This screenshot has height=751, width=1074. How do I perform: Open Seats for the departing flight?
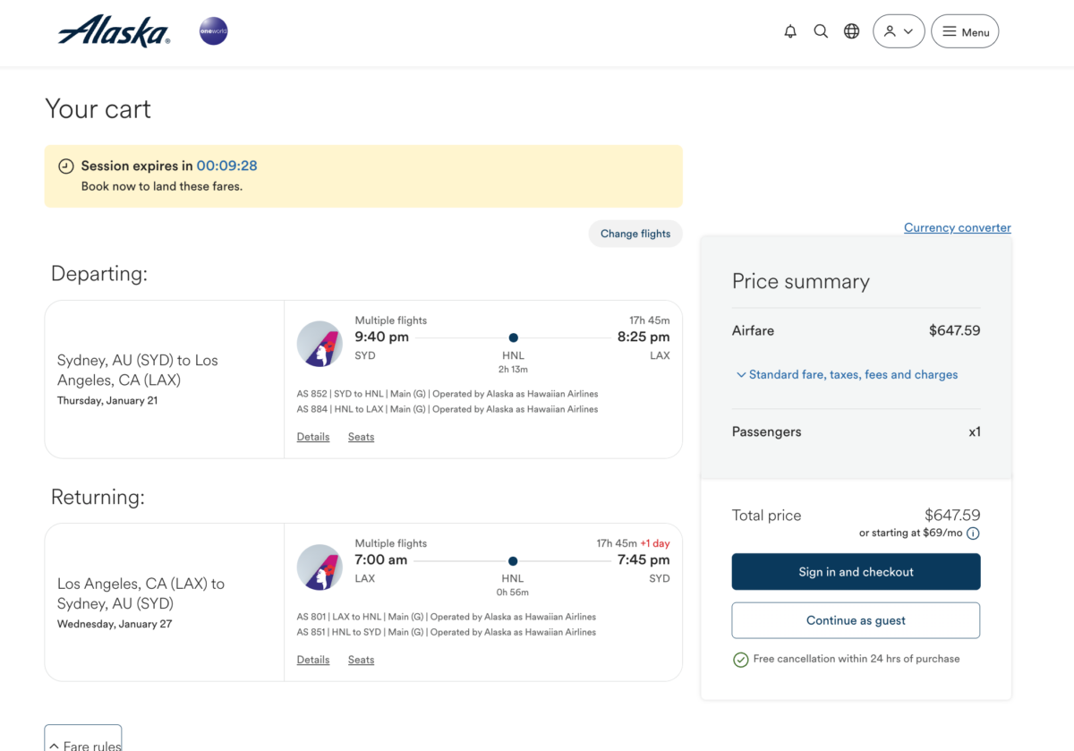[x=362, y=437]
